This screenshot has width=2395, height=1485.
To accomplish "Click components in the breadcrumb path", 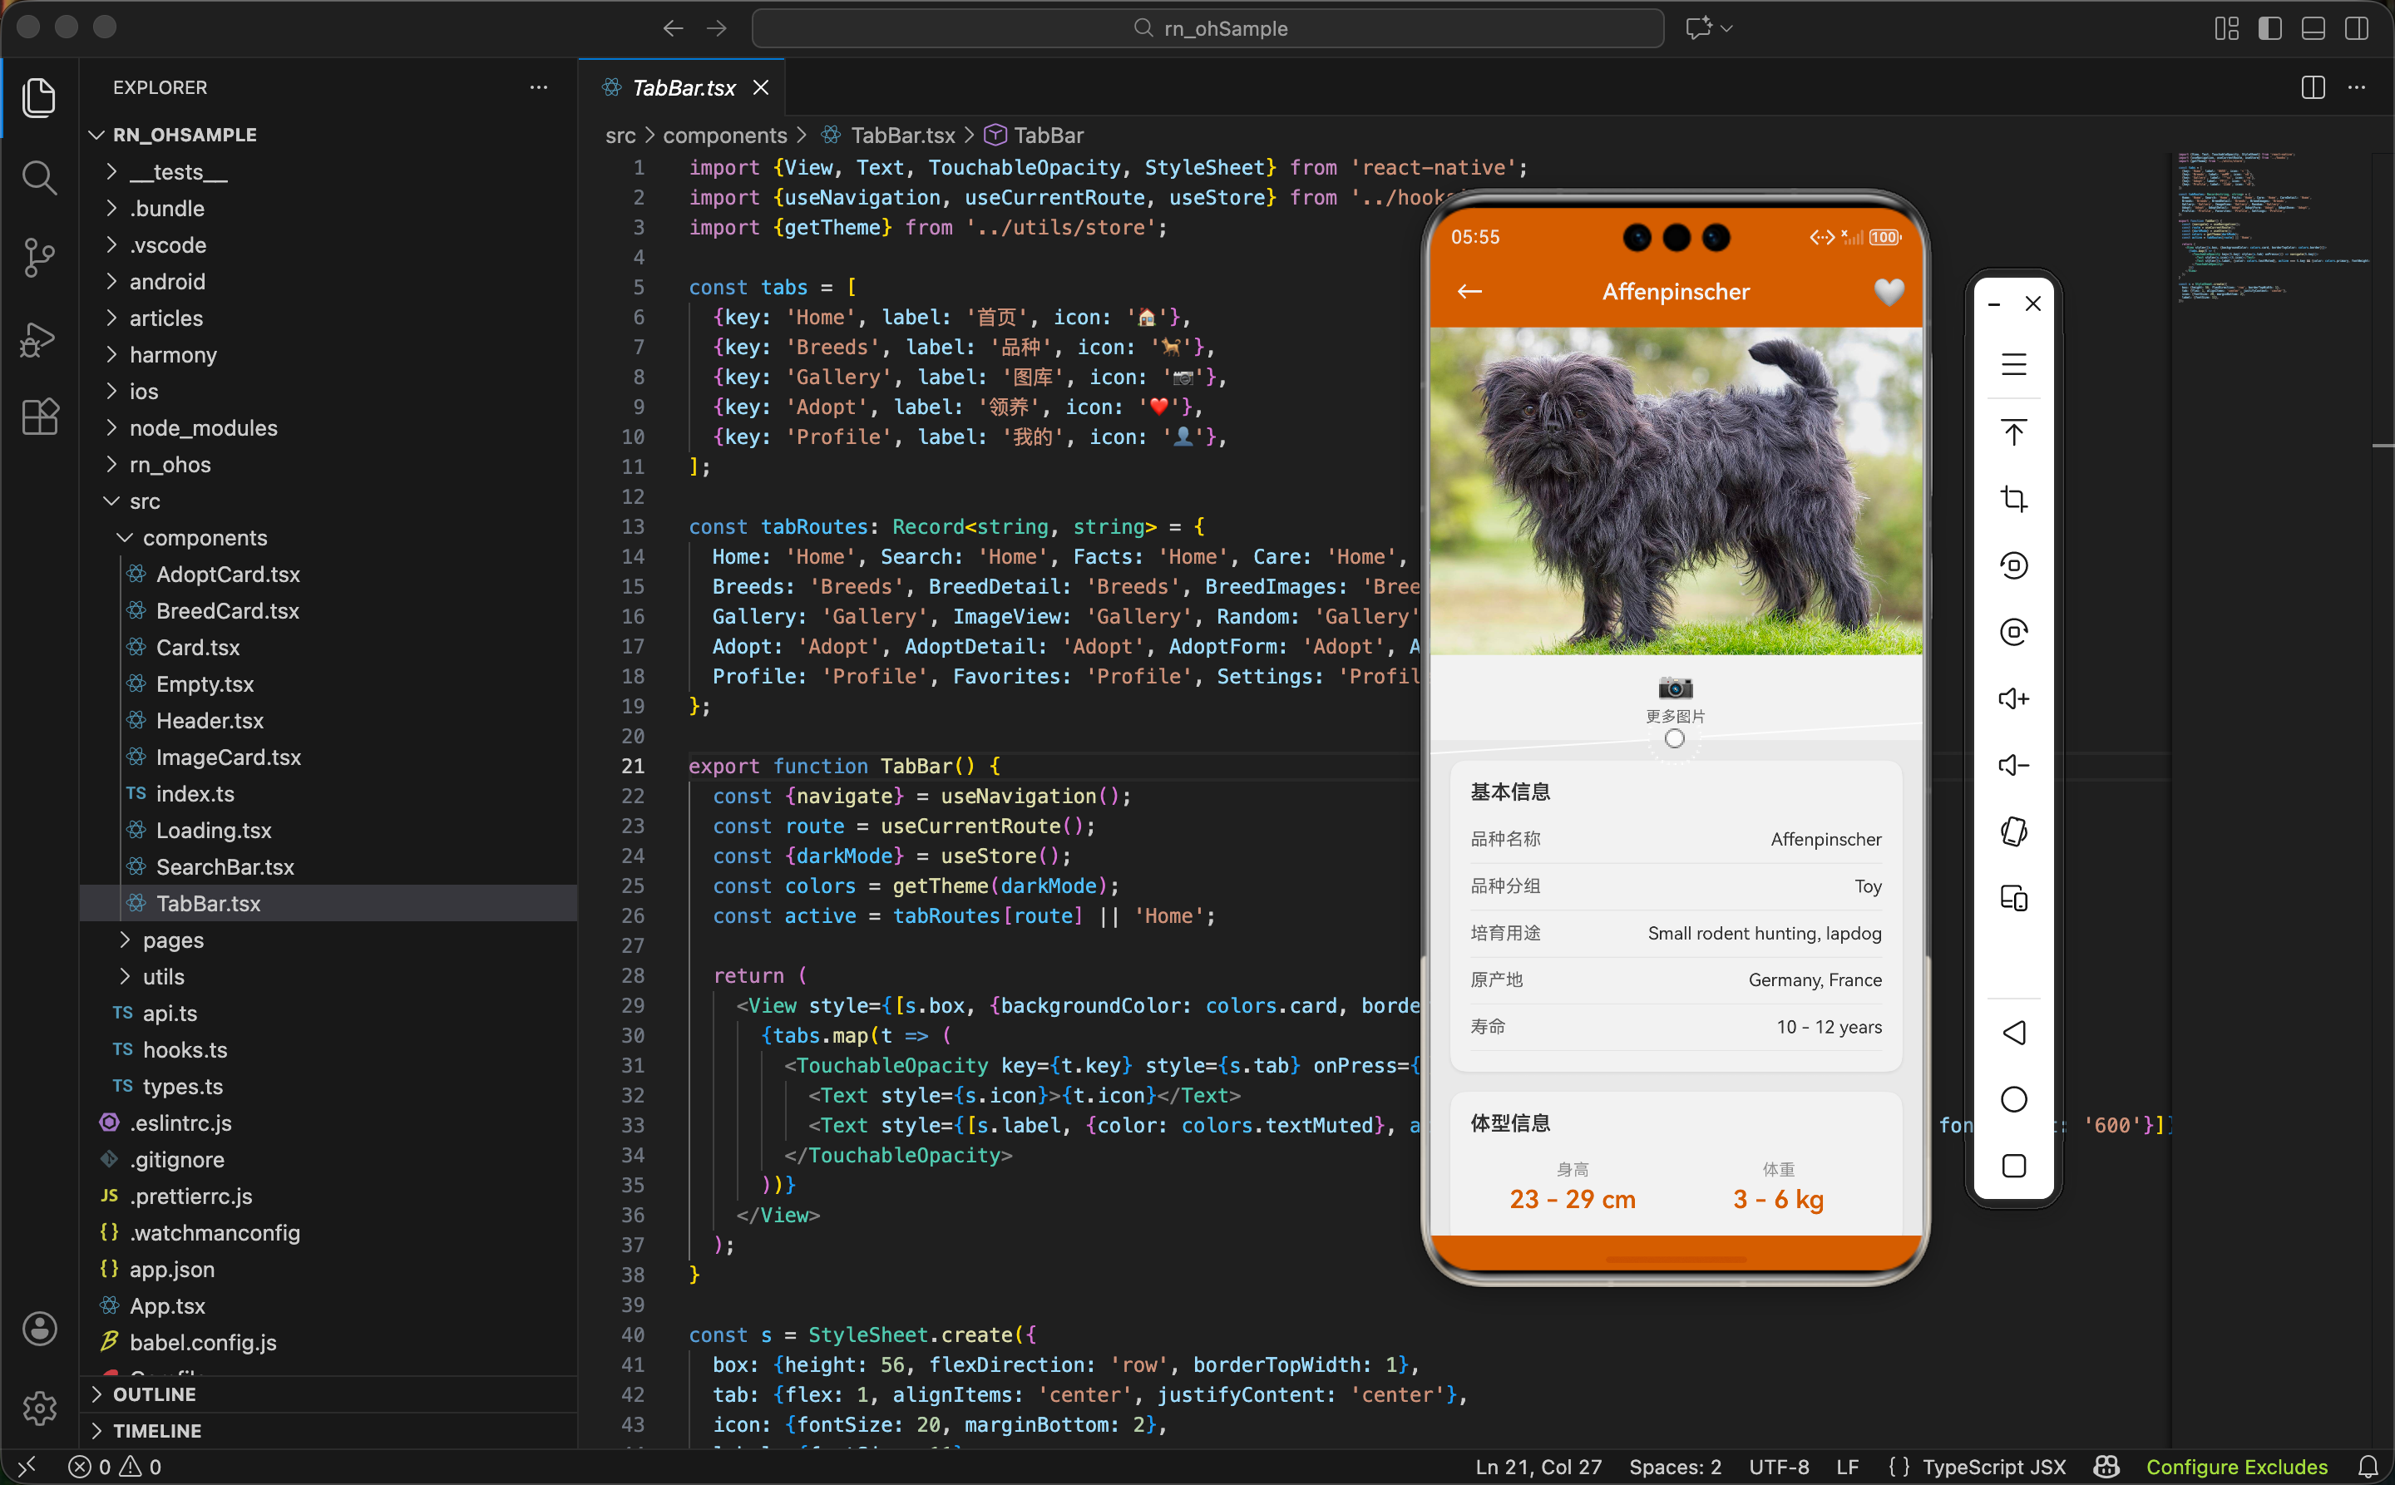I will coord(724,136).
